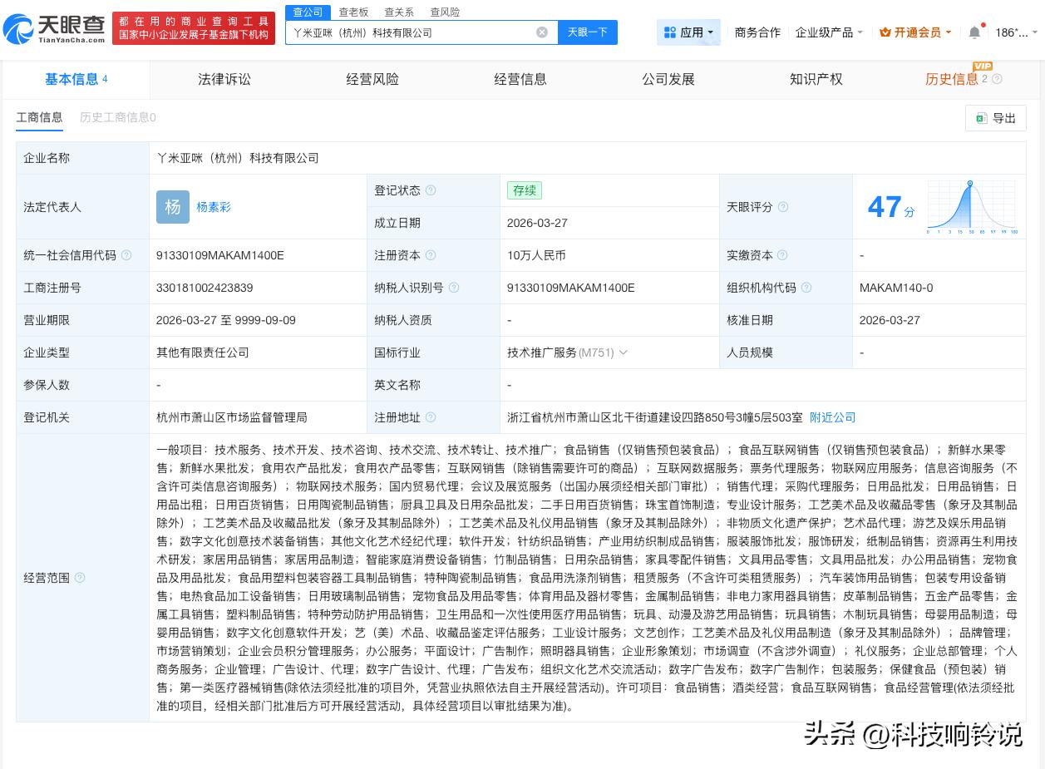Click the help icon next to 经营范围
This screenshot has width=1045, height=769.
[x=80, y=578]
